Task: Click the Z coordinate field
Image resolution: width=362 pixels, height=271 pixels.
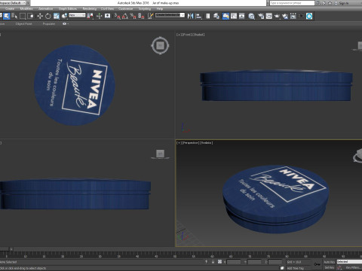Action: (x=275, y=262)
